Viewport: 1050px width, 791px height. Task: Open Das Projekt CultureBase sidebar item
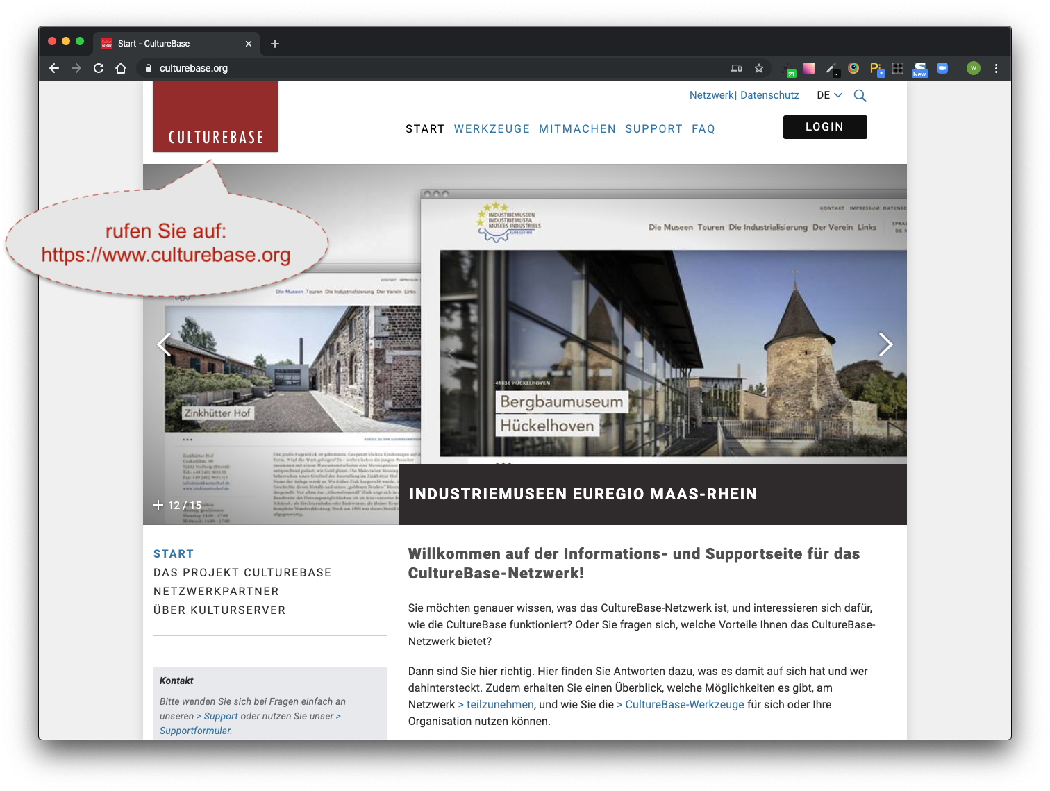point(242,573)
